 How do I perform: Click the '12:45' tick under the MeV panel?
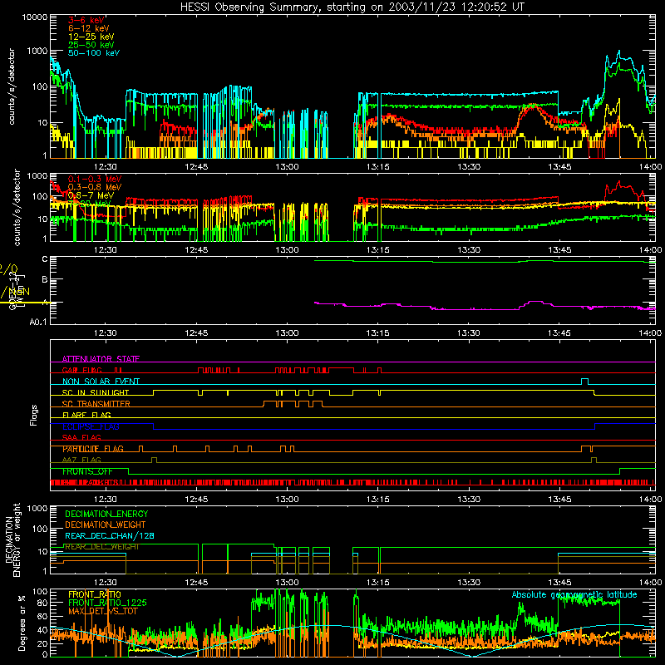[196, 250]
